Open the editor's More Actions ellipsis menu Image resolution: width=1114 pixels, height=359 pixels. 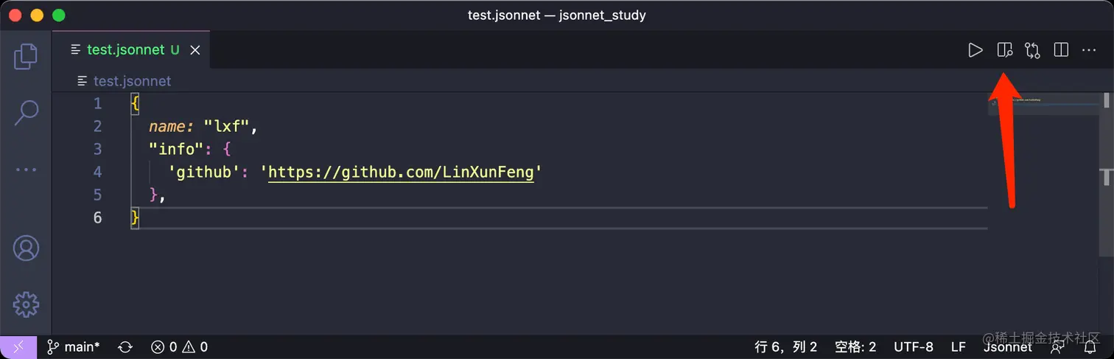[1089, 50]
